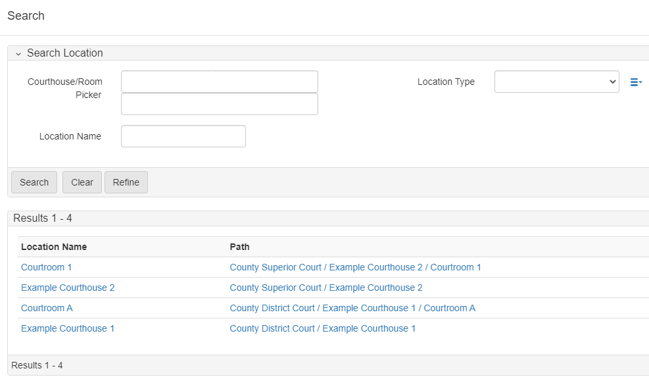Follow the Superior Court / Example Courthouse 2 path

pyautogui.click(x=325, y=288)
